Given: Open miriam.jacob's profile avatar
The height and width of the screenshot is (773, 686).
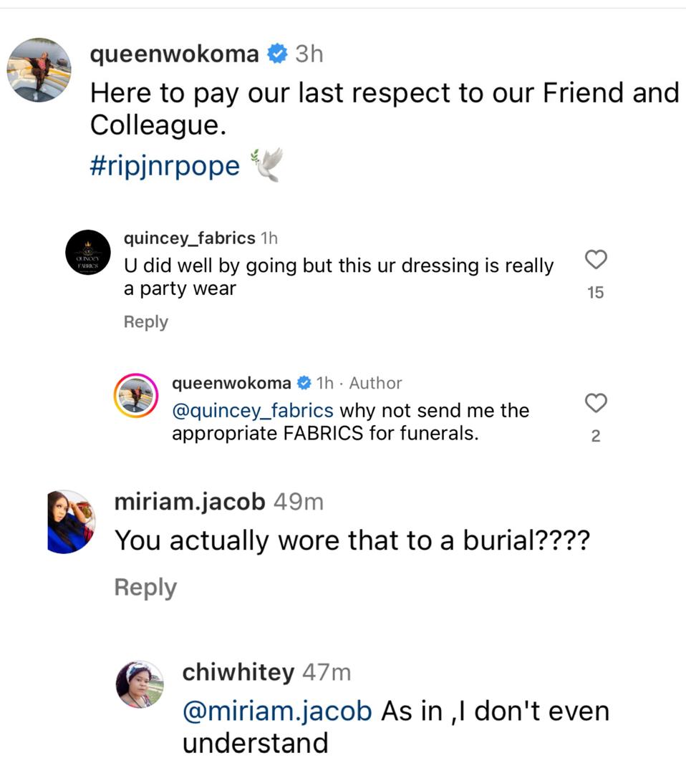Looking at the screenshot, I should point(71,522).
